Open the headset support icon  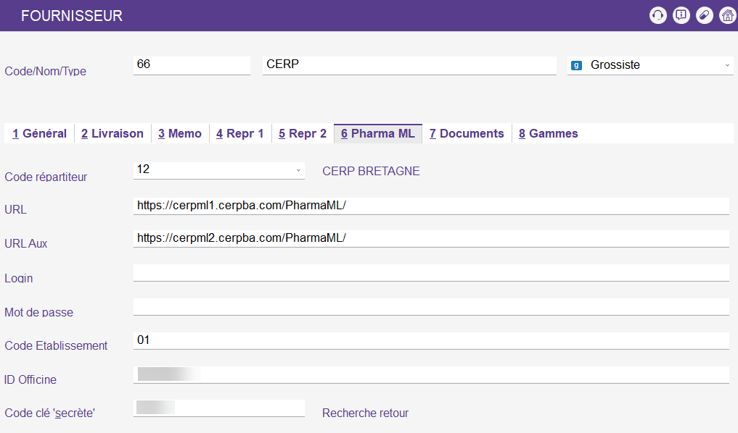(658, 15)
